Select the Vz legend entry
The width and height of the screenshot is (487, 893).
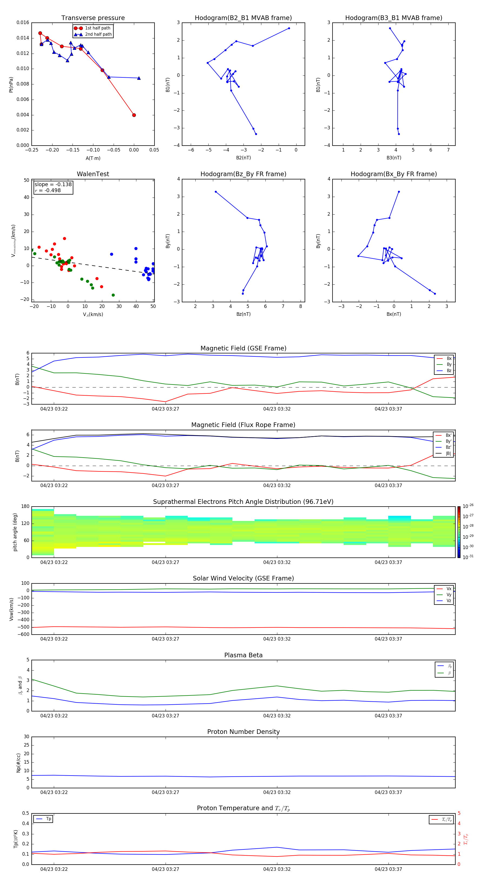point(444,601)
